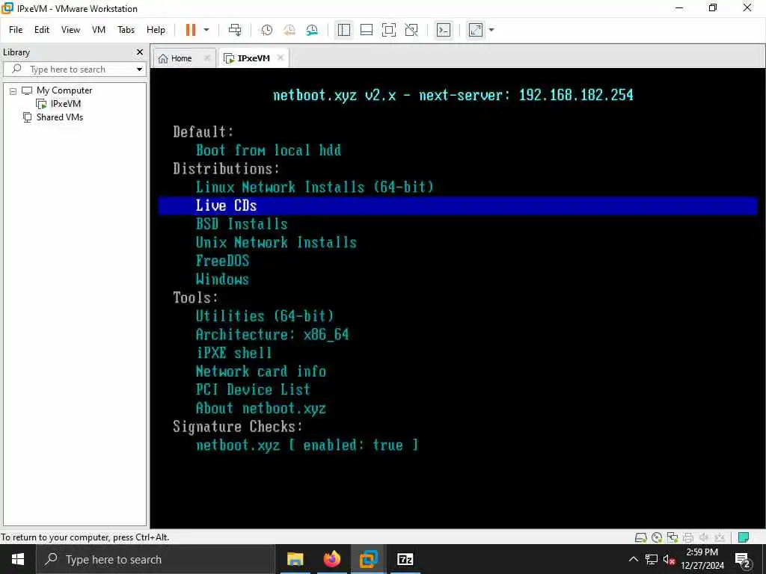Select IPxeVM in the Library tree

(66, 103)
